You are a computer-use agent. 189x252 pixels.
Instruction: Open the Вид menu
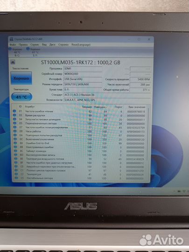[x=44, y=44]
